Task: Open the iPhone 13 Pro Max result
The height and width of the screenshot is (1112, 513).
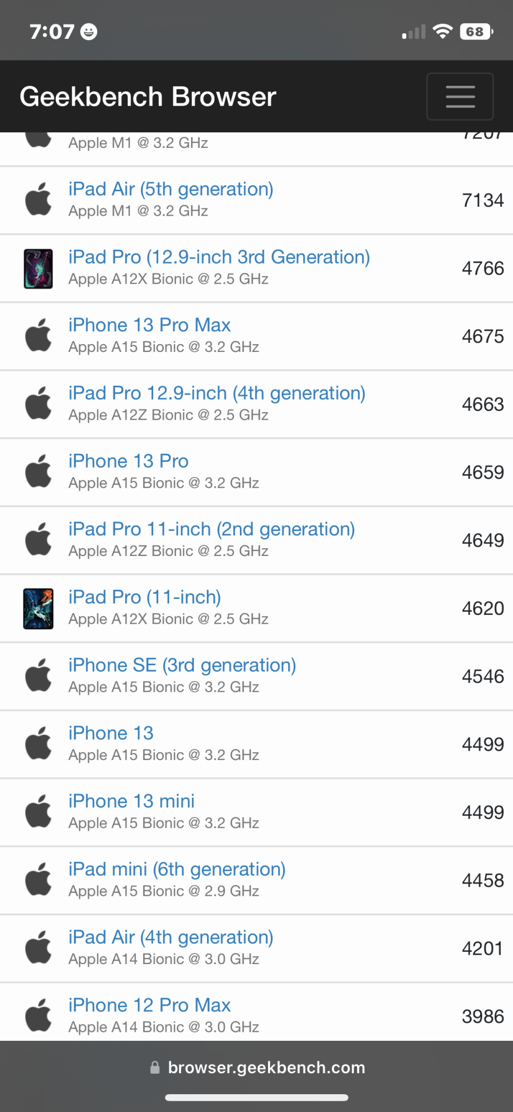Action: point(149,325)
